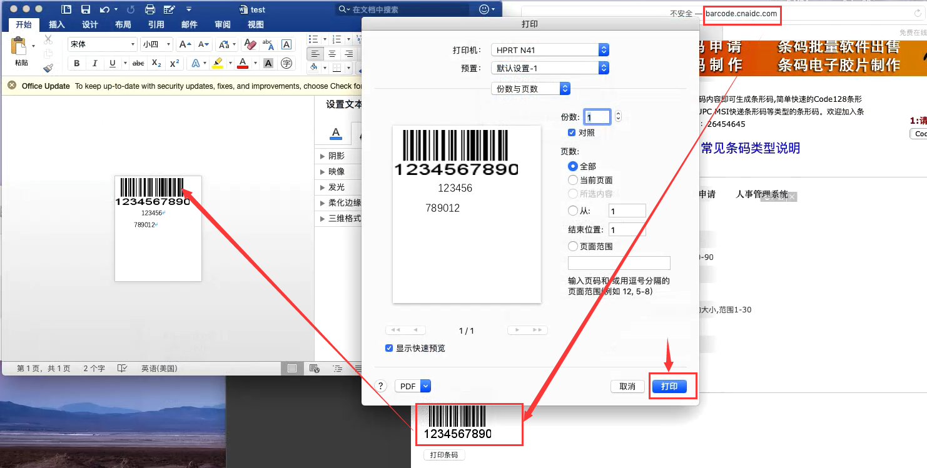Click the character border A icon
This screenshot has width=927, height=468.
click(286, 44)
